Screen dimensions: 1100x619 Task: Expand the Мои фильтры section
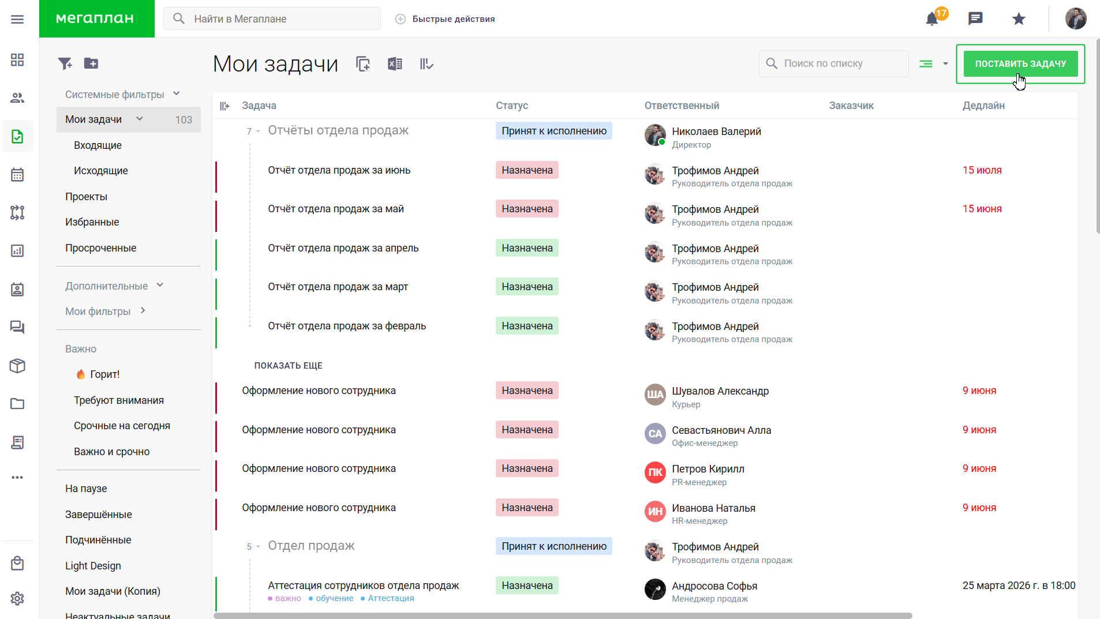click(x=143, y=310)
